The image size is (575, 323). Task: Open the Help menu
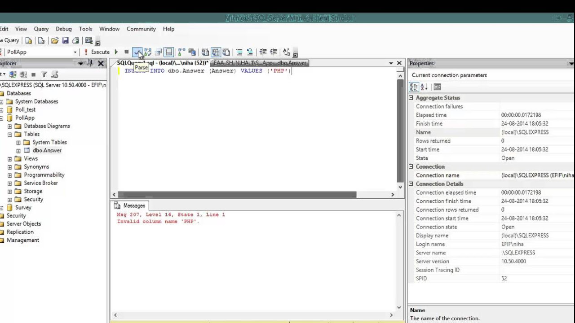tap(169, 29)
